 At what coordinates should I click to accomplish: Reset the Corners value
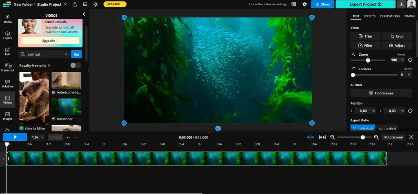408,69
